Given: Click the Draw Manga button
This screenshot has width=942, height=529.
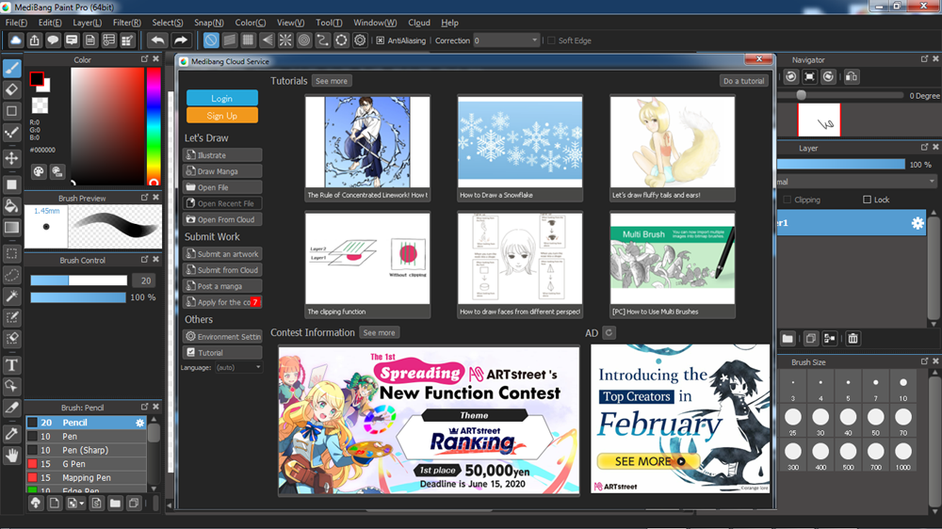Looking at the screenshot, I should pyautogui.click(x=222, y=171).
